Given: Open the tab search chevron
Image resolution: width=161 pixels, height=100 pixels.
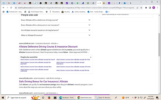Looking at the screenshot, I should coord(141,2).
